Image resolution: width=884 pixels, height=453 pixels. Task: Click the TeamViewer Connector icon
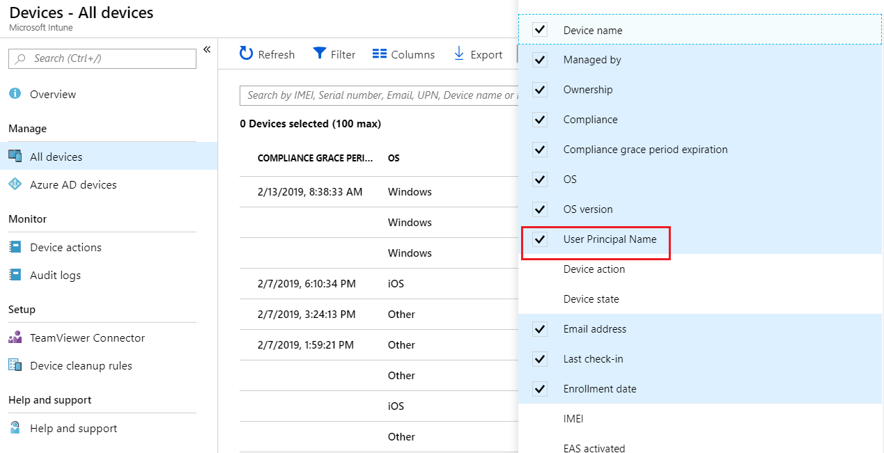(x=15, y=337)
